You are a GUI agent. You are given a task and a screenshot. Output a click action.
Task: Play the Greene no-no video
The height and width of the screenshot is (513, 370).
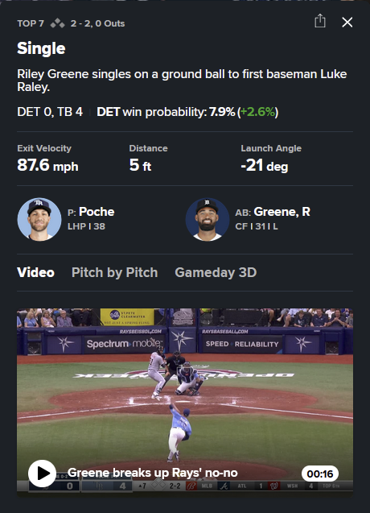42,474
